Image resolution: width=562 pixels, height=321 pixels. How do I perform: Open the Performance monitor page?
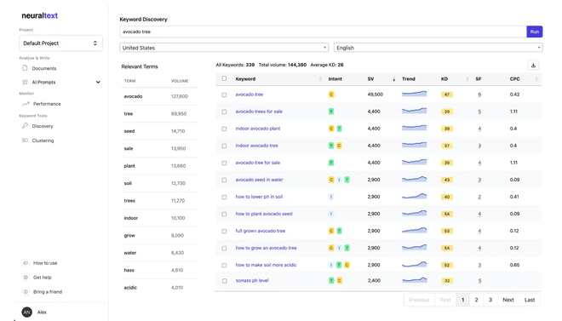47,104
